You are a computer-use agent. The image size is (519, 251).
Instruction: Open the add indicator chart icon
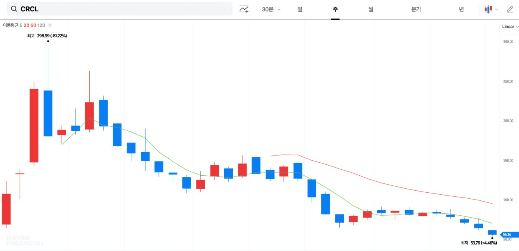(244, 9)
